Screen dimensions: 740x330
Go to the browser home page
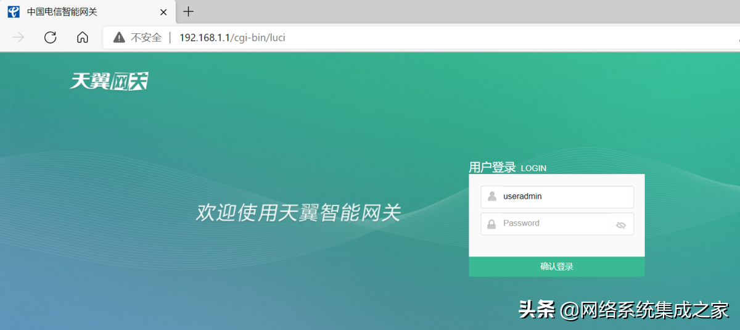(83, 38)
